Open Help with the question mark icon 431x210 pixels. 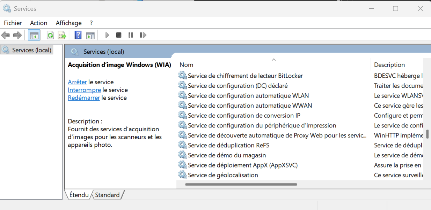[78, 35]
